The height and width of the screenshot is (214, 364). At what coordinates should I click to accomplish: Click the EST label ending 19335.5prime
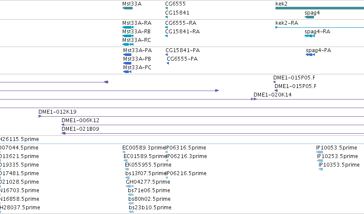coord(19,165)
